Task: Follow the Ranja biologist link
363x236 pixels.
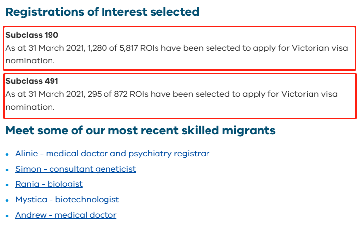Action: click(49, 184)
